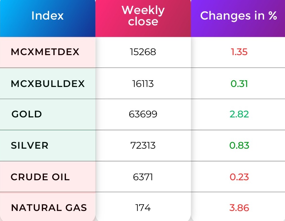Click Natural Gas 3.86 percent change
The height and width of the screenshot is (221, 285).
tap(239, 208)
